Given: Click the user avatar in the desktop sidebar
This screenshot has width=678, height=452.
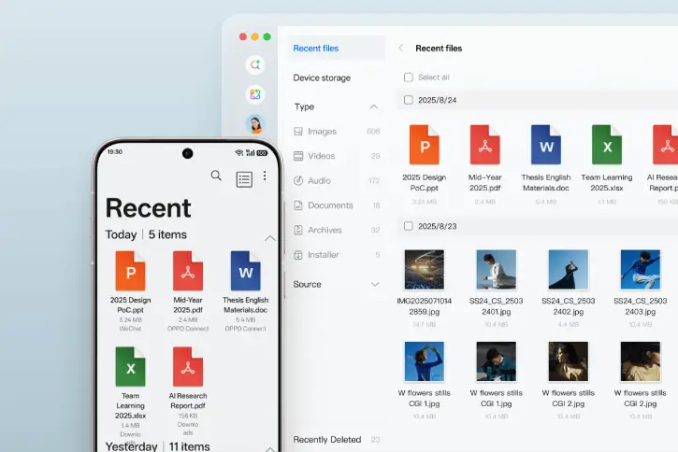Looking at the screenshot, I should tap(255, 124).
